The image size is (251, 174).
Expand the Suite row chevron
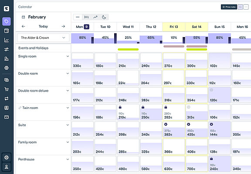tap(68, 125)
